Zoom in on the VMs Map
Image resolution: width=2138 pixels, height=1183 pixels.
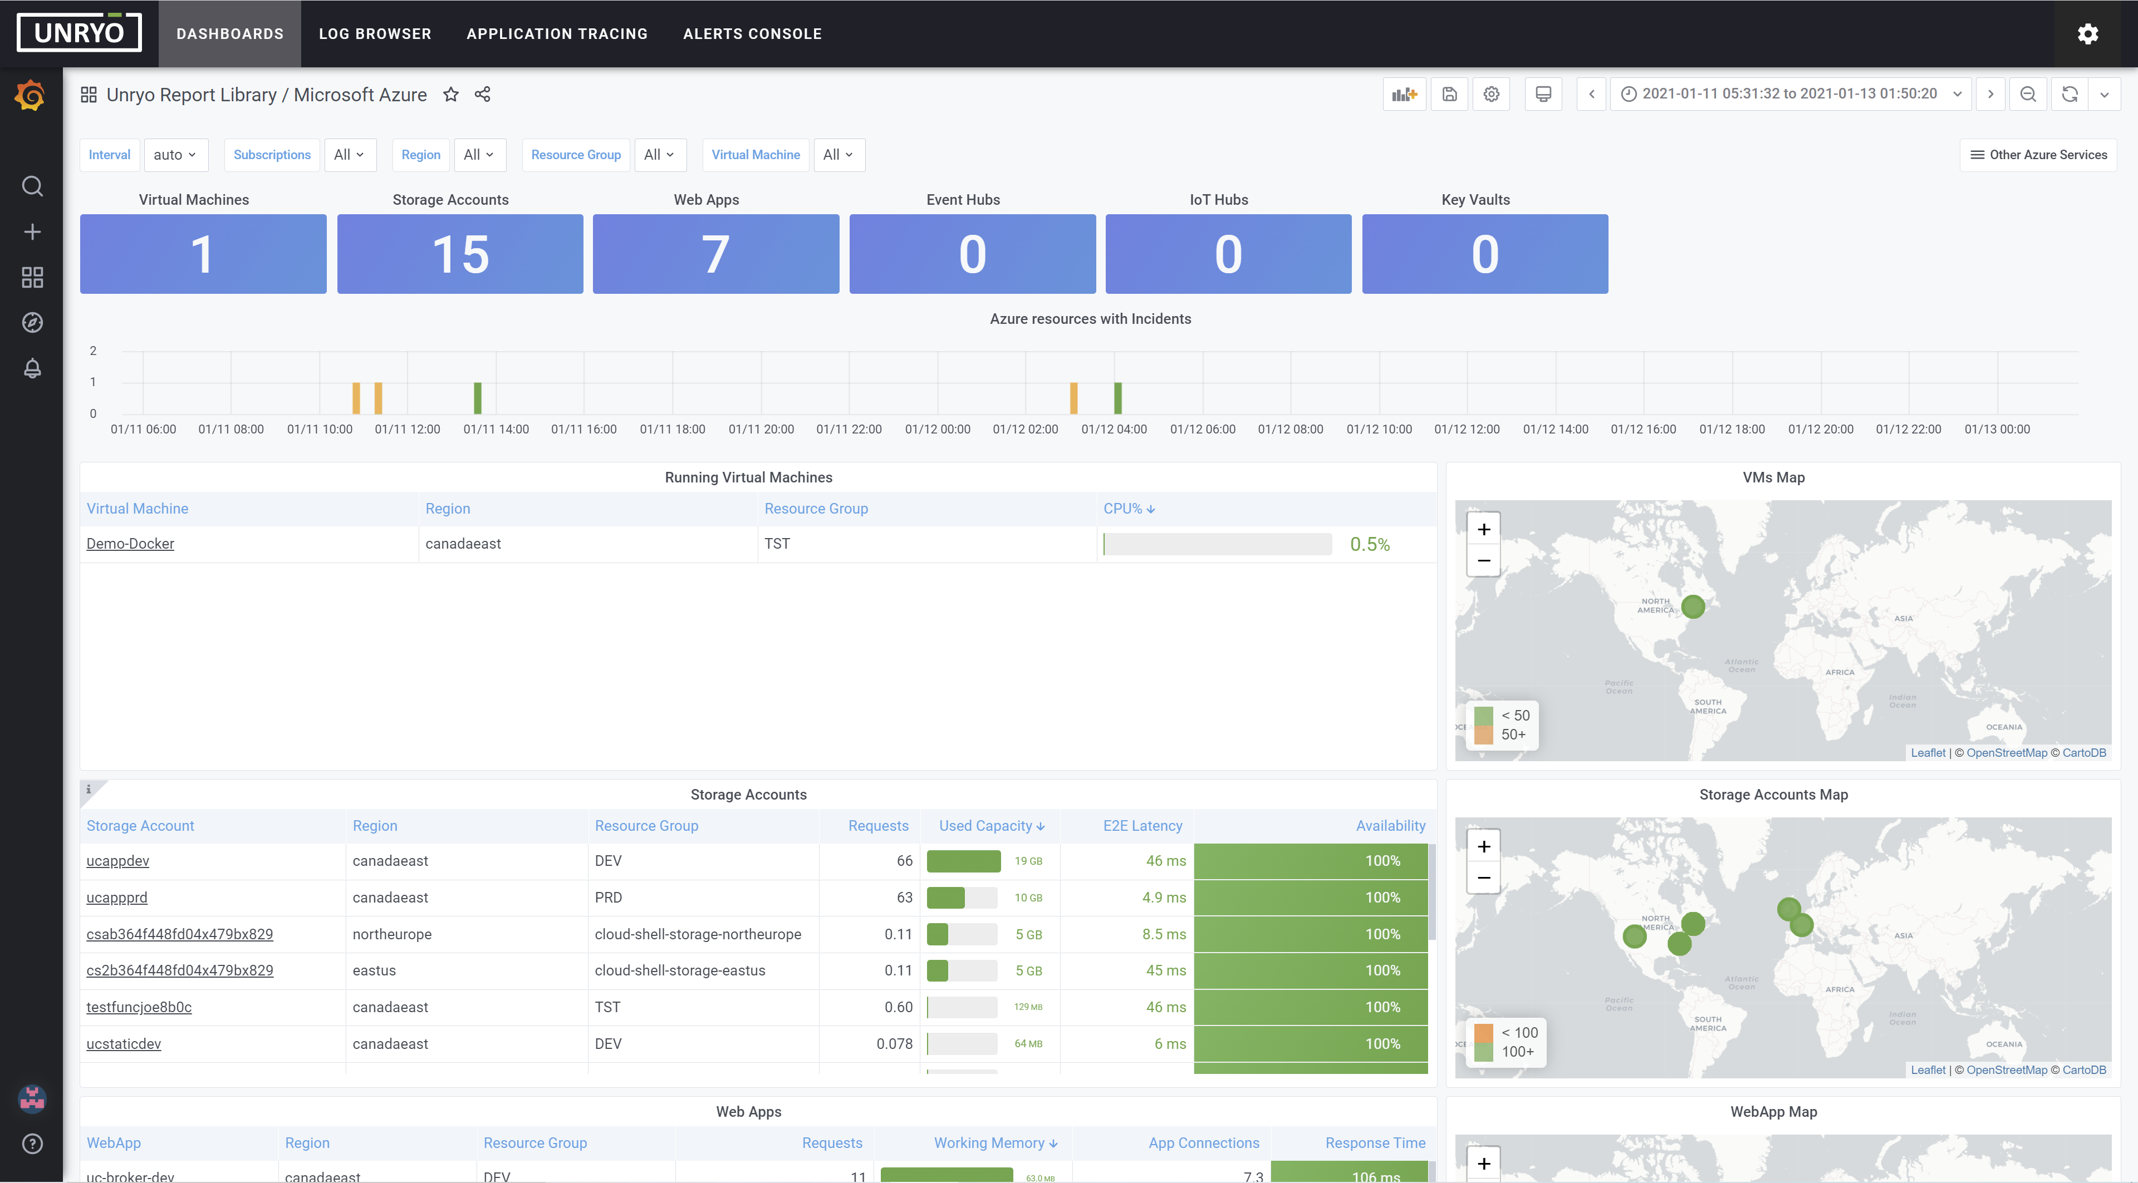(x=1483, y=529)
